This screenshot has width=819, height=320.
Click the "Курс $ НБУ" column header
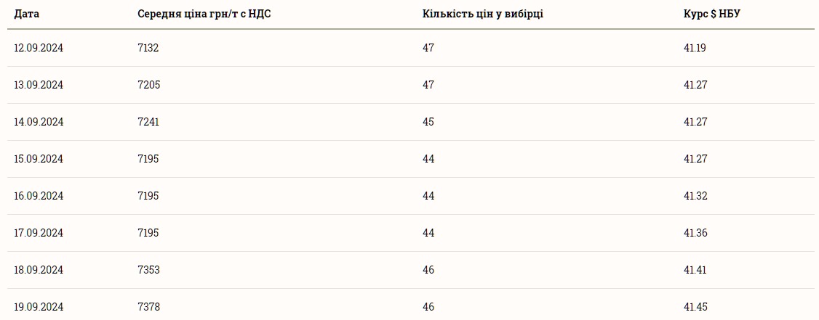[712, 14]
